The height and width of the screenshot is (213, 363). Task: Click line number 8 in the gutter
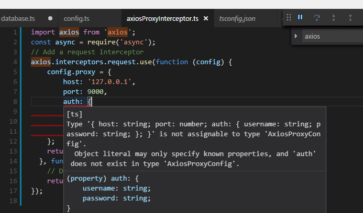pyautogui.click(x=15, y=102)
